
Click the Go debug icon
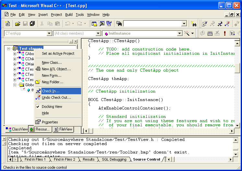click(x=232, y=33)
